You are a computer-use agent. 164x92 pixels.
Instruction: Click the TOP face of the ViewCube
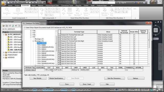(x=156, y=30)
